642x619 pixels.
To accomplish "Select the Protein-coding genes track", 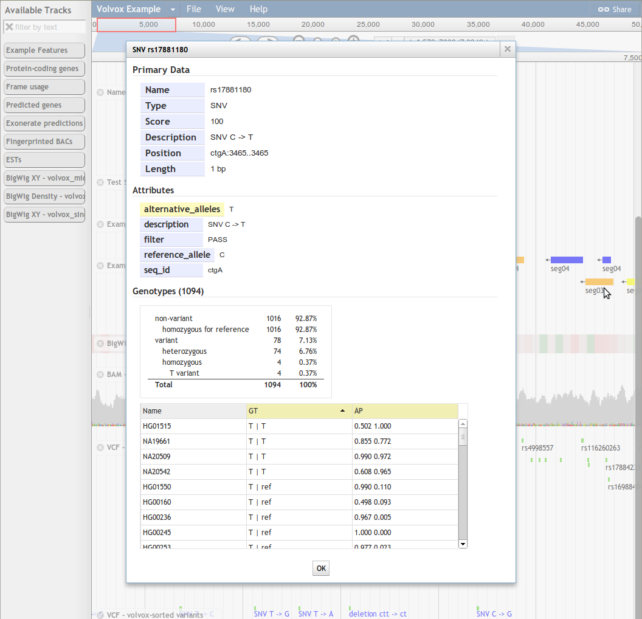I will pos(44,68).
